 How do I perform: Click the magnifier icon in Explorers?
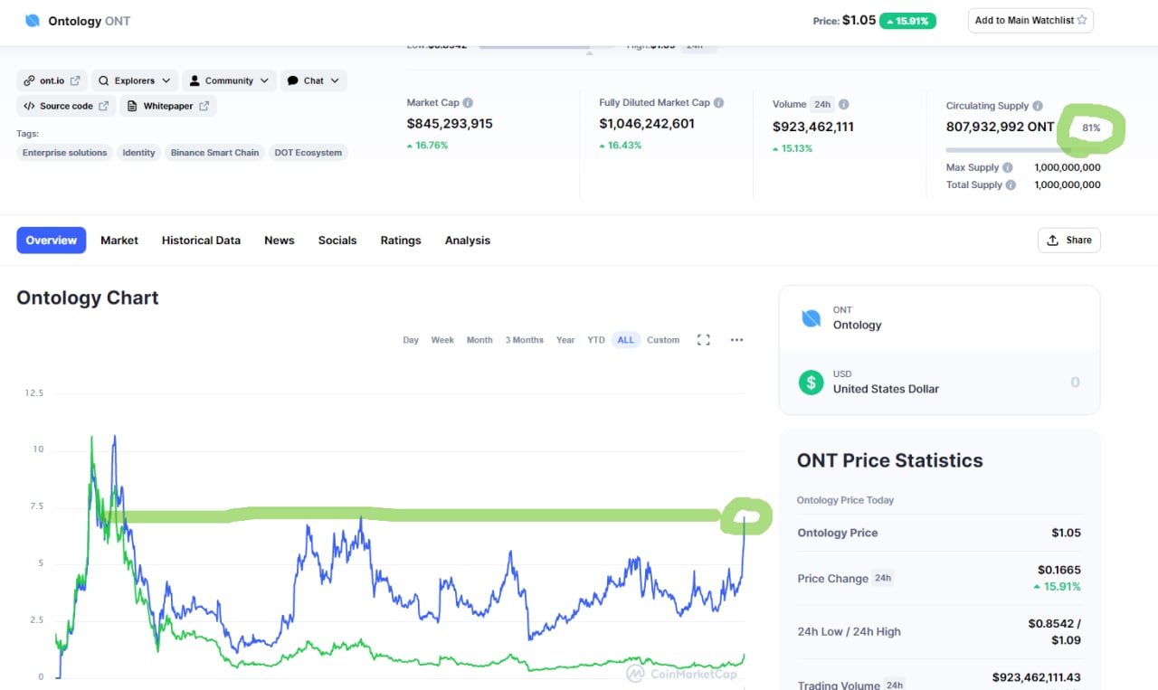pyautogui.click(x=104, y=80)
